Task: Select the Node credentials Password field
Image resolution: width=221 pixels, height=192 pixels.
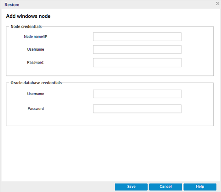Action: 137,63
